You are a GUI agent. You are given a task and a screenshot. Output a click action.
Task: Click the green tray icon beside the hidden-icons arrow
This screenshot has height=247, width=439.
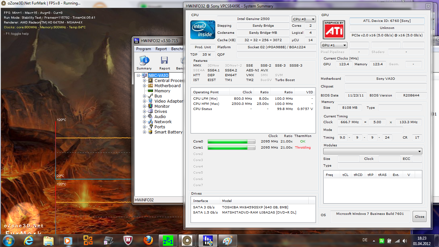[381, 241]
